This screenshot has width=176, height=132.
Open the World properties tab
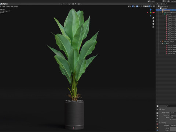(x=157, y=124)
